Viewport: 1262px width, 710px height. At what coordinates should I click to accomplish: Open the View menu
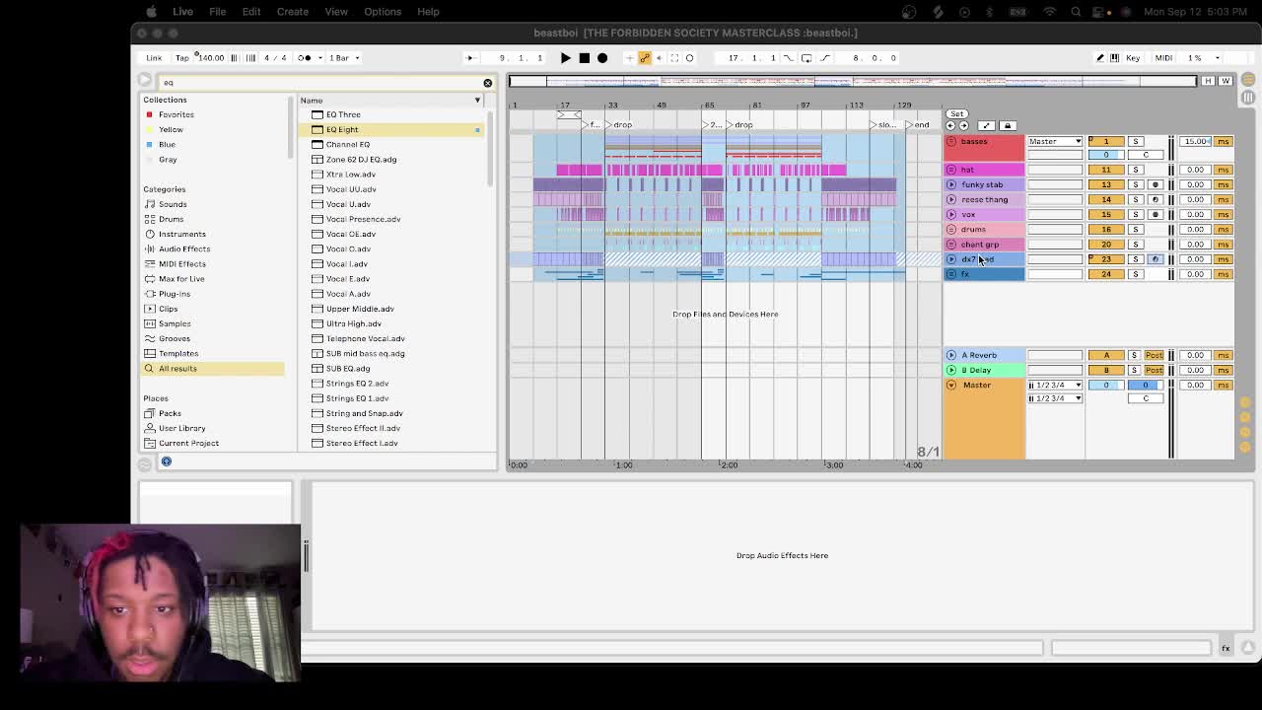tap(336, 12)
